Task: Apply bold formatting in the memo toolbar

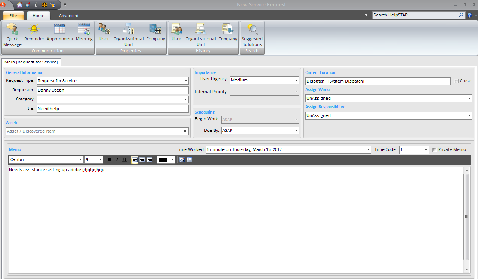Action: [x=110, y=160]
